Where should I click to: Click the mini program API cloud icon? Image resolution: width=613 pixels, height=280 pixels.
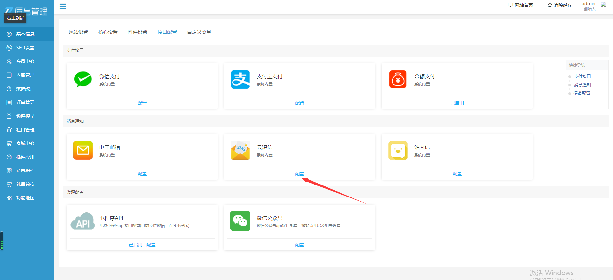pos(83,221)
